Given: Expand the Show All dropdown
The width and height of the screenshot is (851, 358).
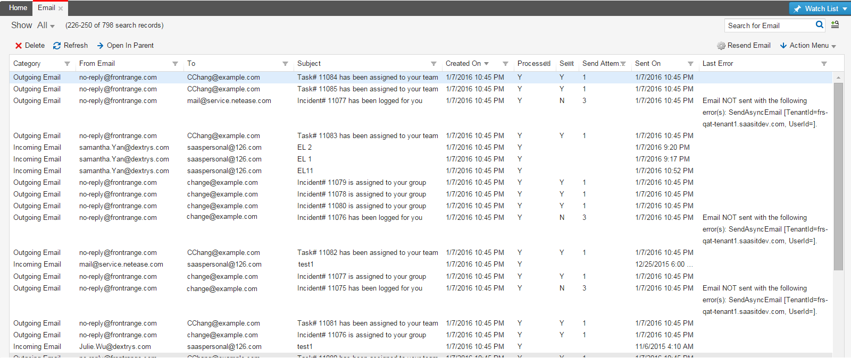Looking at the screenshot, I should pos(46,25).
